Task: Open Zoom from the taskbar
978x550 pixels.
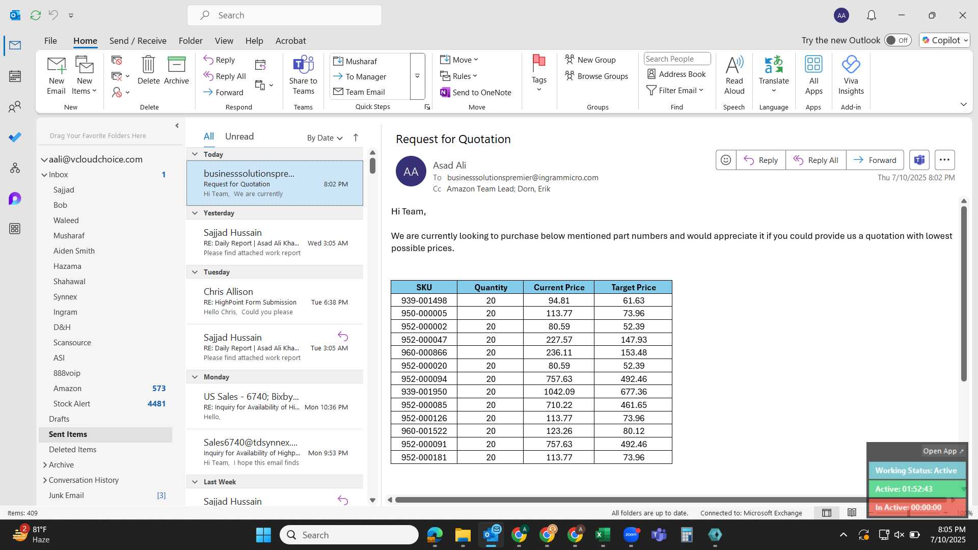Action: pos(631,535)
